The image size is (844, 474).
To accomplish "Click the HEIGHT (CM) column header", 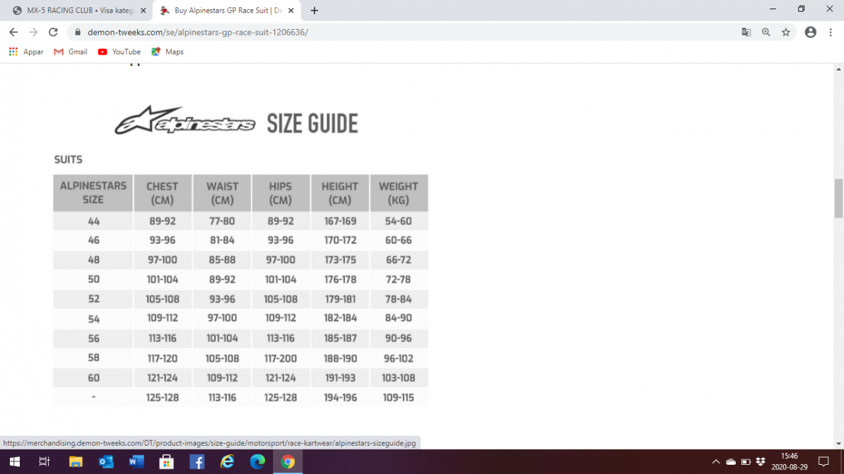I will (340, 193).
